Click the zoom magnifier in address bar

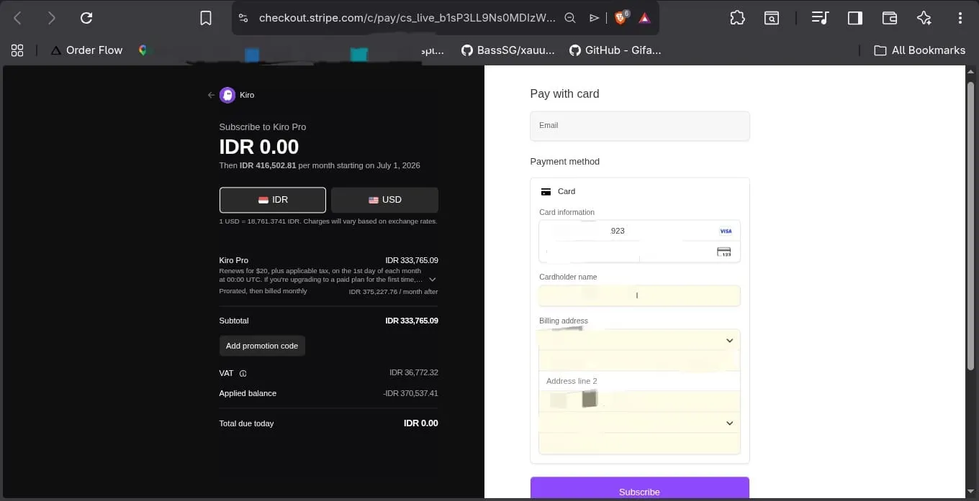[569, 18]
